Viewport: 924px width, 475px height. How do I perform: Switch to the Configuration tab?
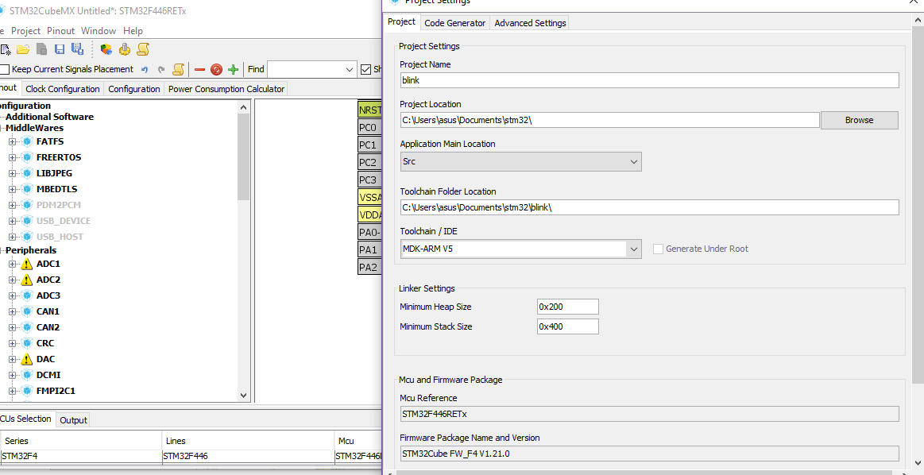133,89
